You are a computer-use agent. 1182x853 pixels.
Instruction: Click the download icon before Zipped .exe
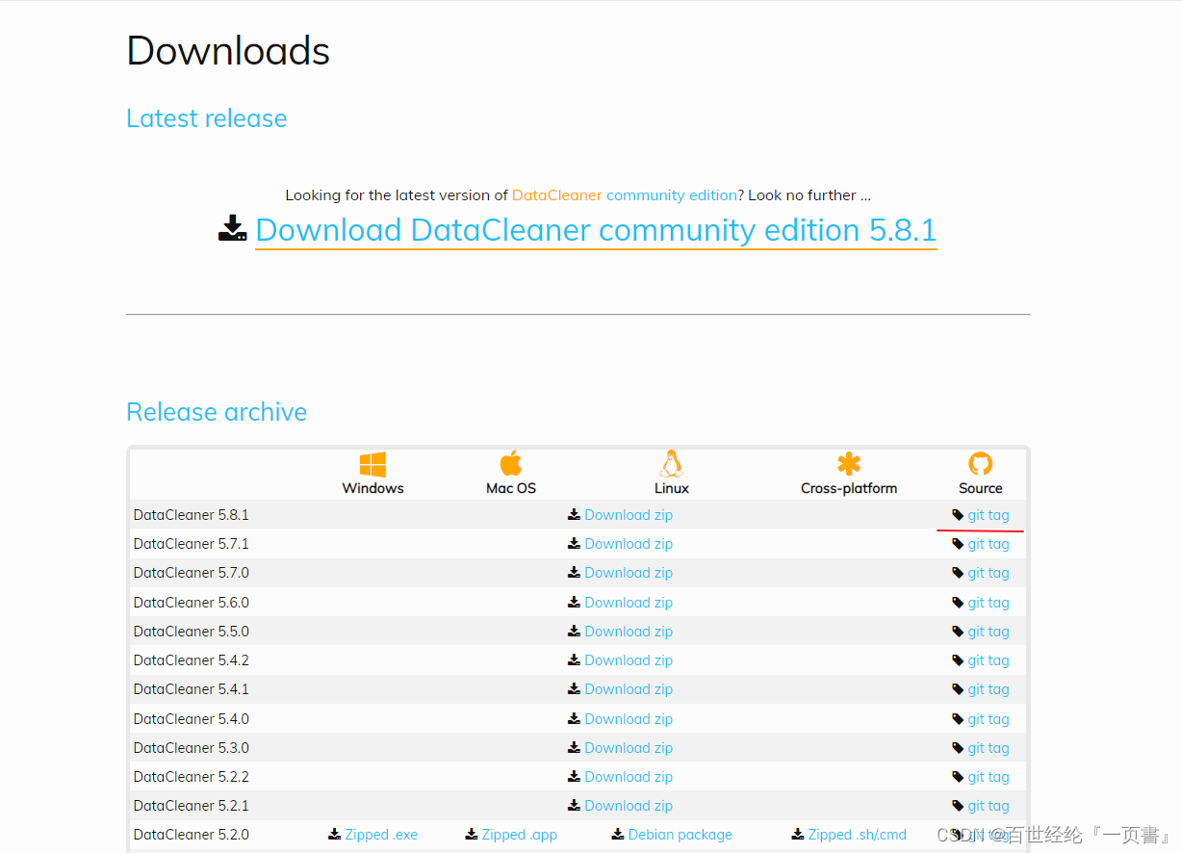coord(335,835)
